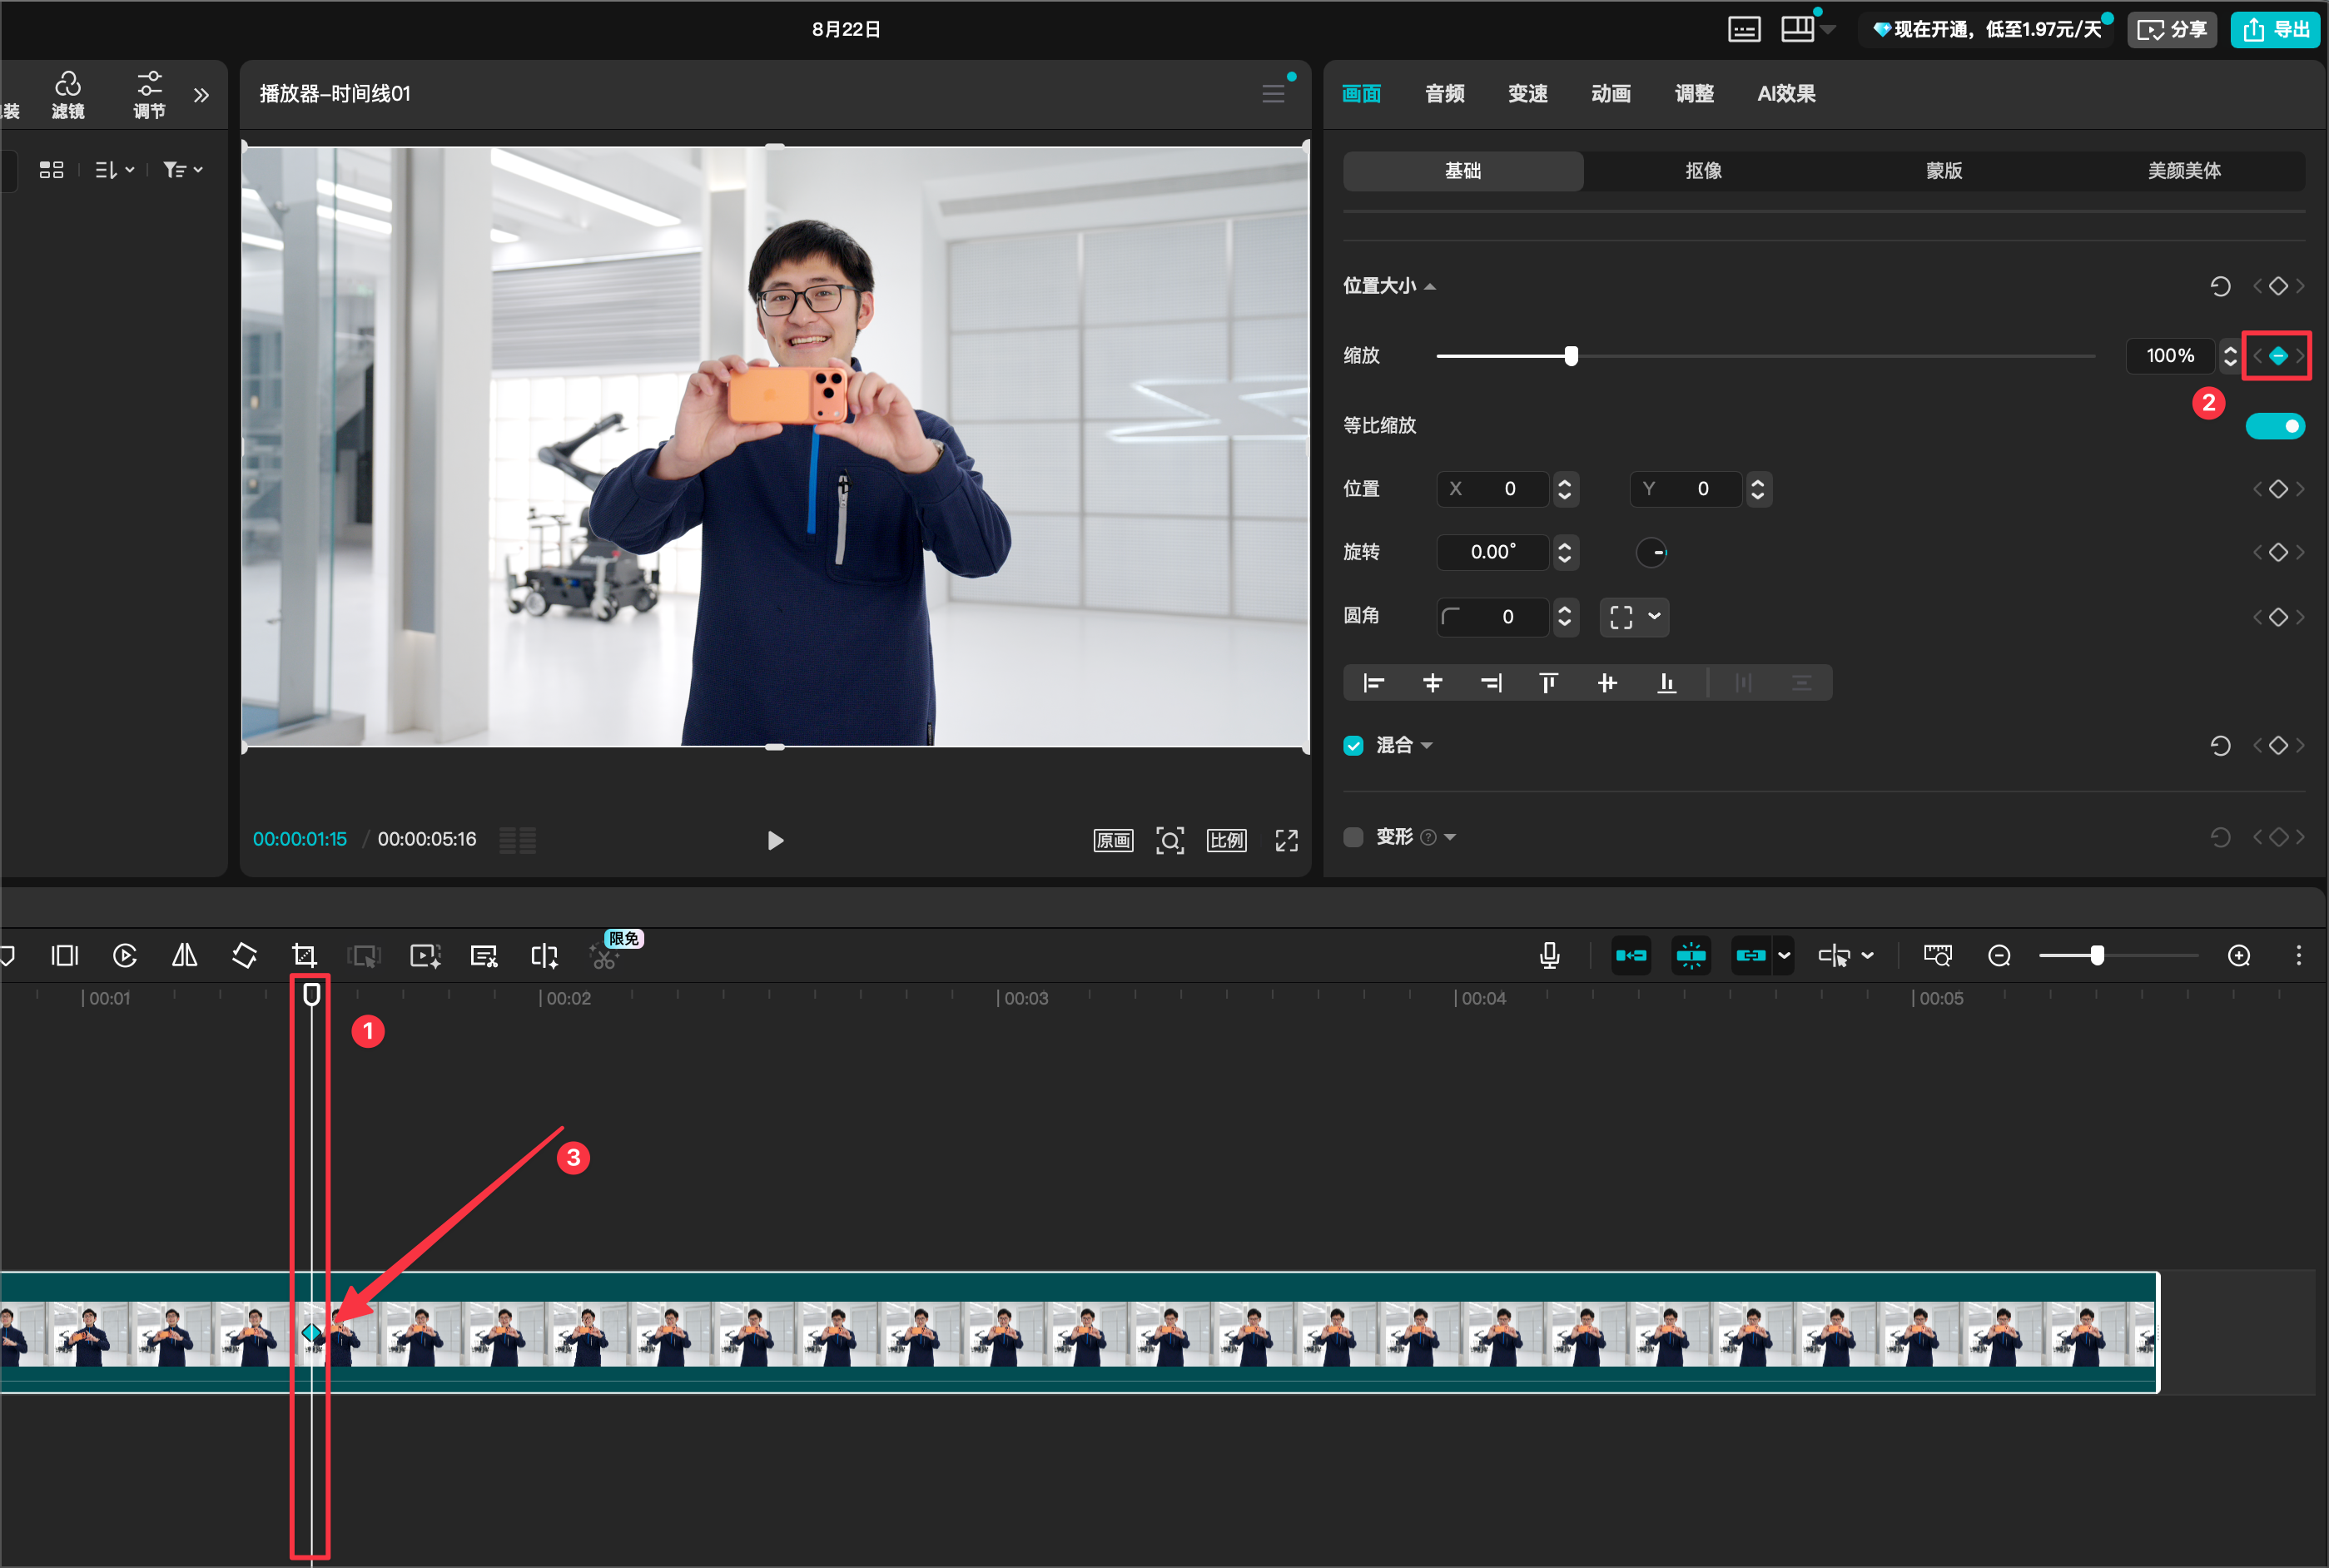Toggle timeline auto snapping
The height and width of the screenshot is (1568, 2329).
1691,956
